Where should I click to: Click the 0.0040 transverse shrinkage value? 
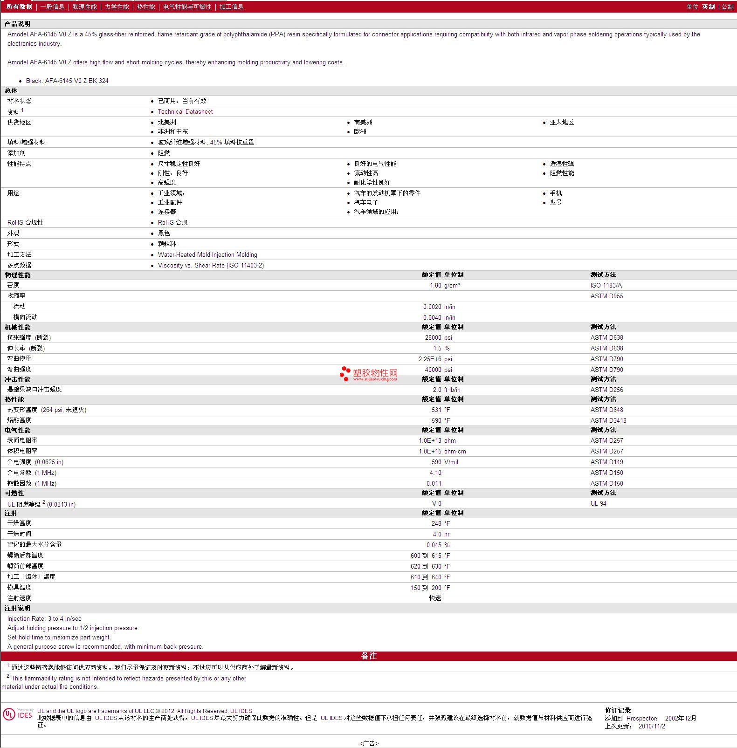tap(432, 318)
